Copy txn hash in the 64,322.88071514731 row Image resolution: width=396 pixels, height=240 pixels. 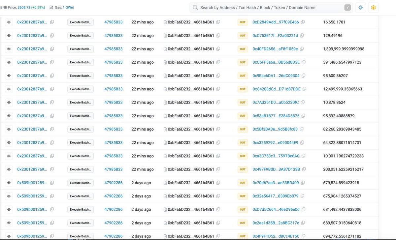[52, 143]
